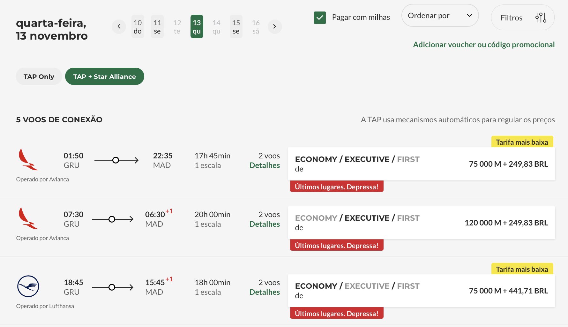Click the 5 VOOS DE CONEXÃO heading
568x327 pixels.
click(59, 119)
